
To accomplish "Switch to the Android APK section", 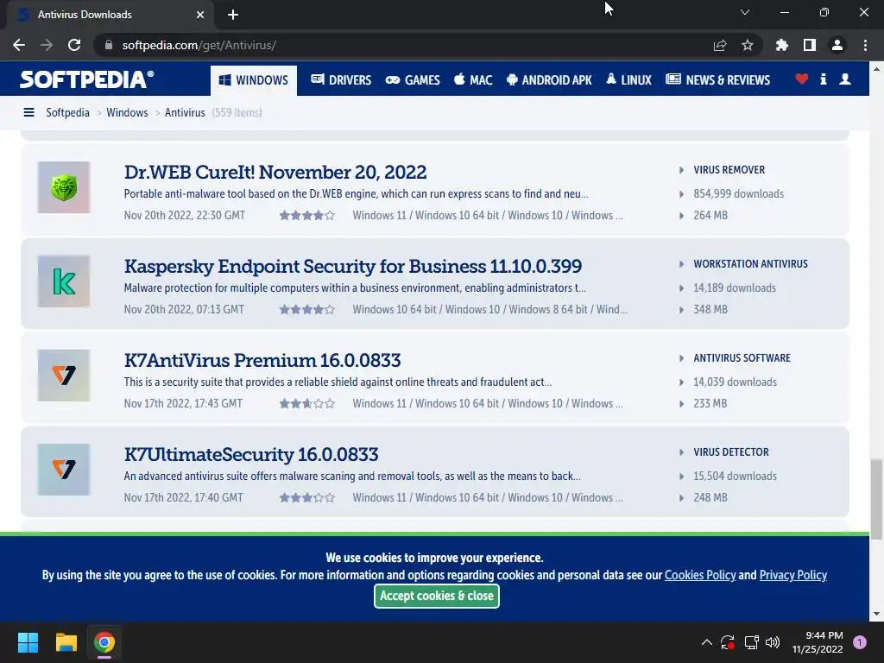I will tap(549, 80).
